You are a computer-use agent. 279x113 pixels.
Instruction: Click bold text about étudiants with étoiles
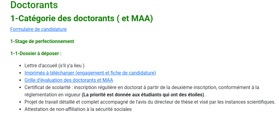pyautogui.click(x=143, y=95)
